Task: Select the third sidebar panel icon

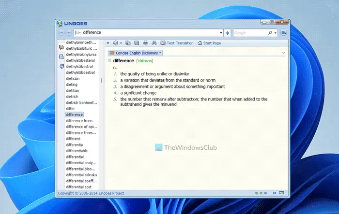Action: tap(62, 66)
